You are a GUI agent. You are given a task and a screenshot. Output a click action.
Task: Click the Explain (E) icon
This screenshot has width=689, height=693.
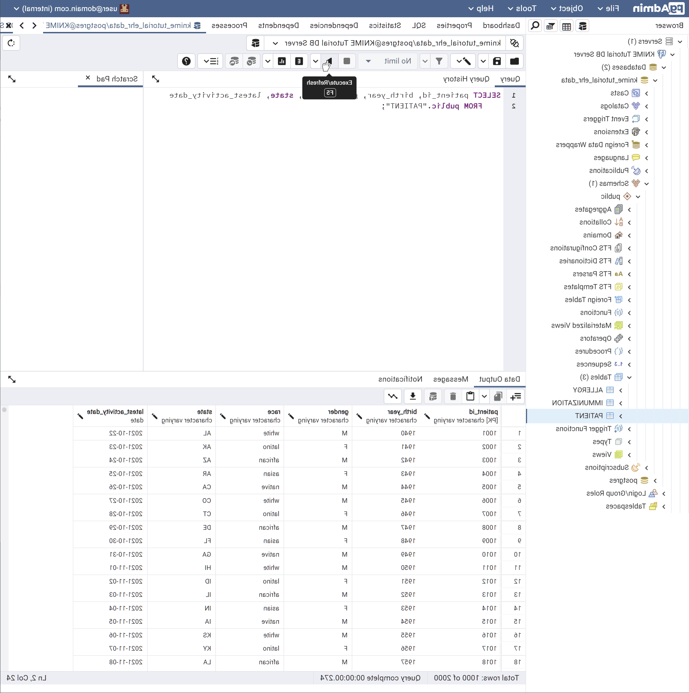point(299,61)
